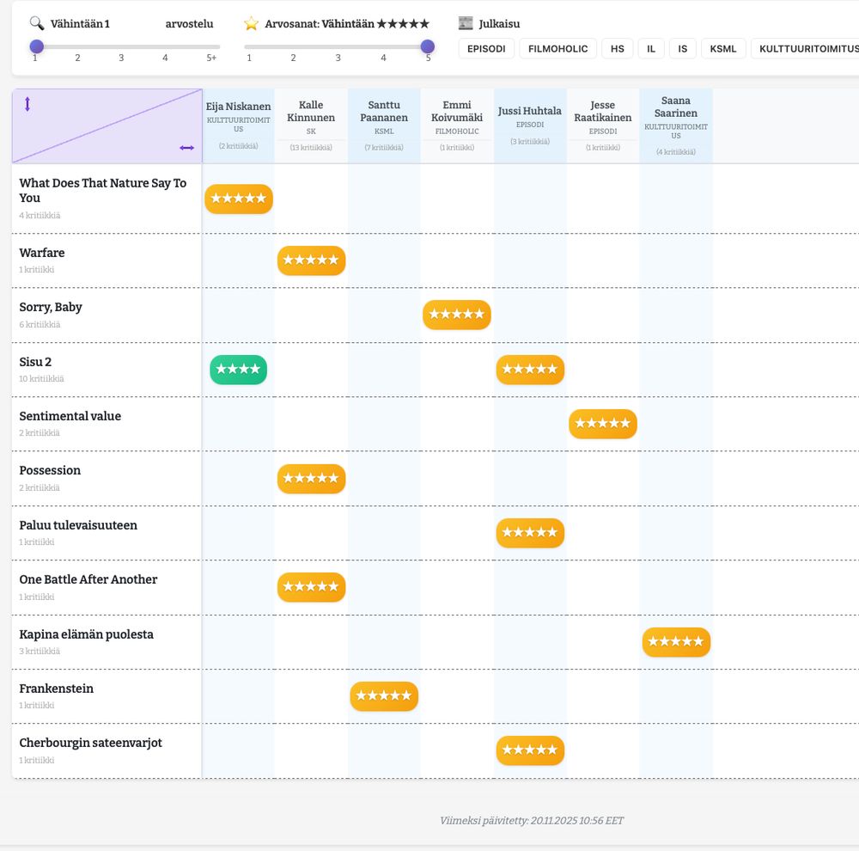The width and height of the screenshot is (859, 851).
Task: Open five-star rating for Cherbourgin sateenvarjot
Action: coord(530,750)
